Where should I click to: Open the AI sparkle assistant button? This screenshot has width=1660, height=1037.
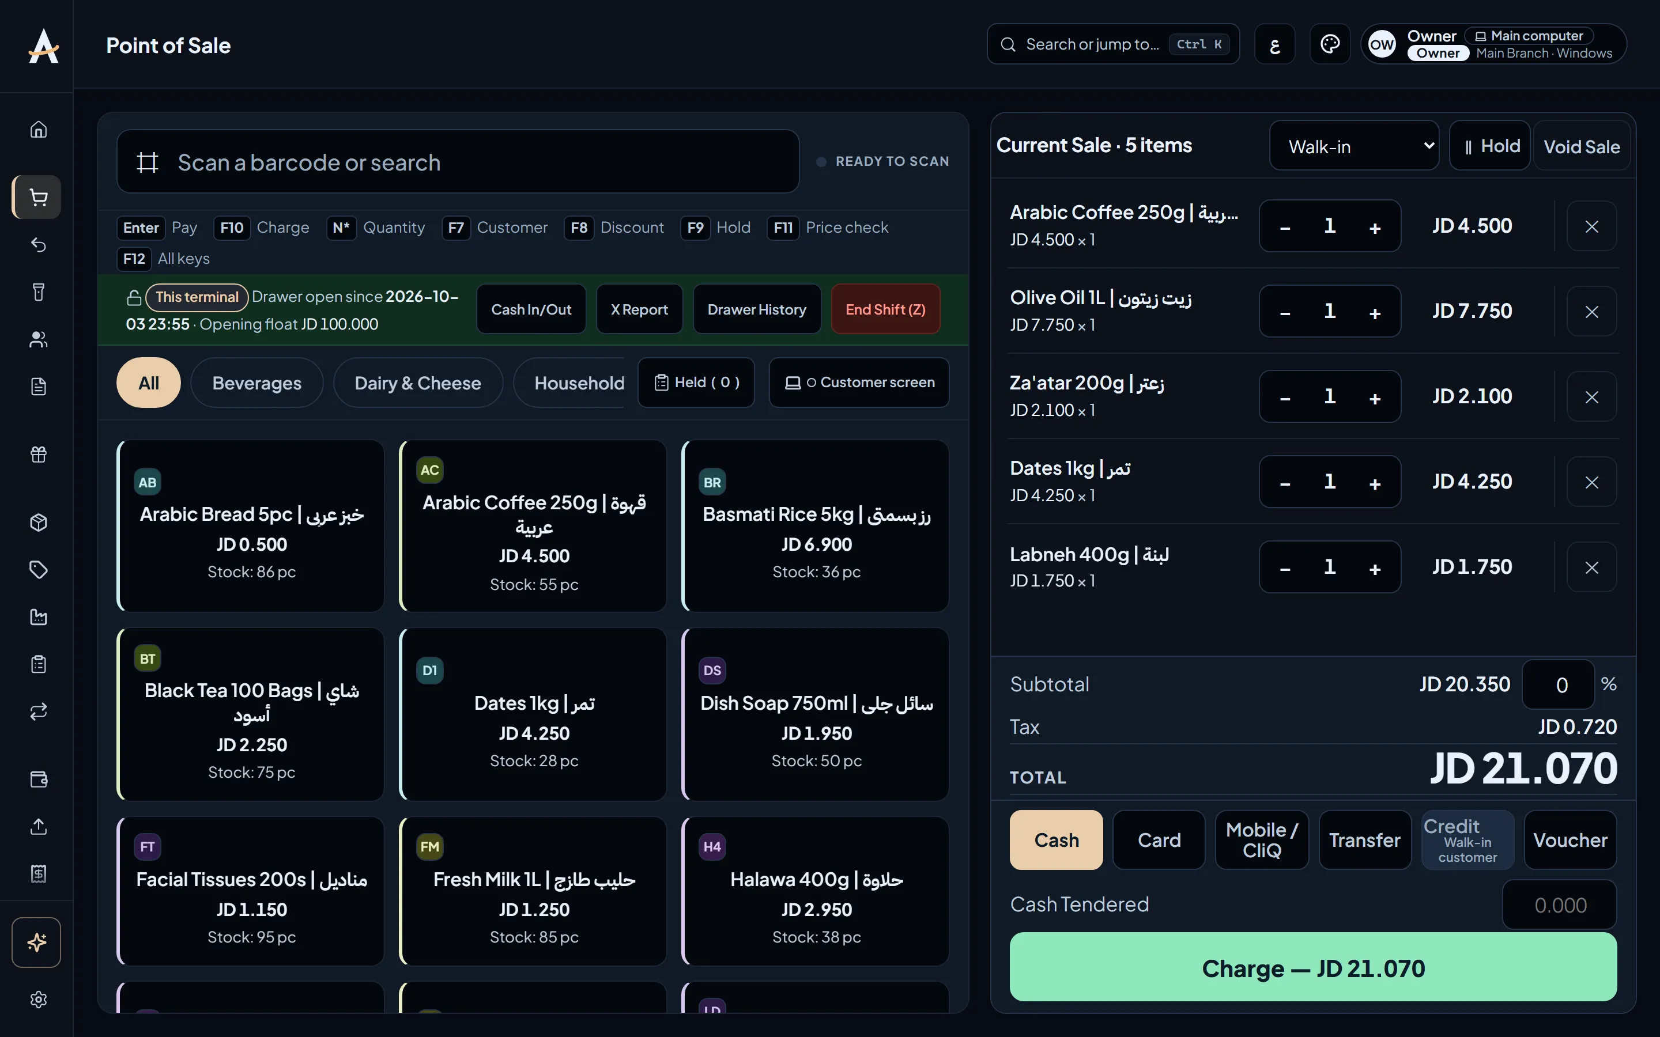[x=36, y=943]
